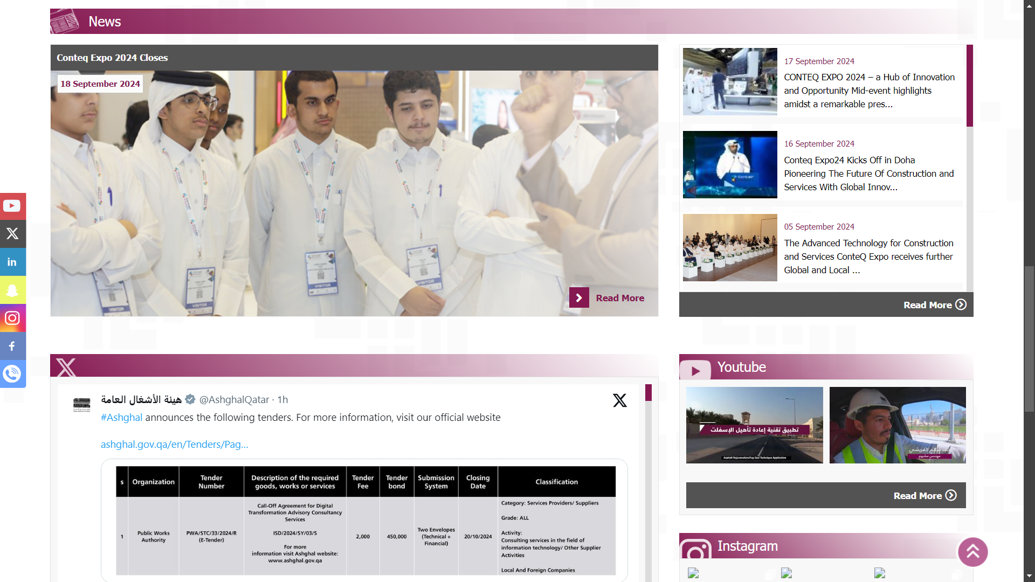Open the LinkedIn sidebar icon
This screenshot has height=582, width=1035.
click(12, 262)
